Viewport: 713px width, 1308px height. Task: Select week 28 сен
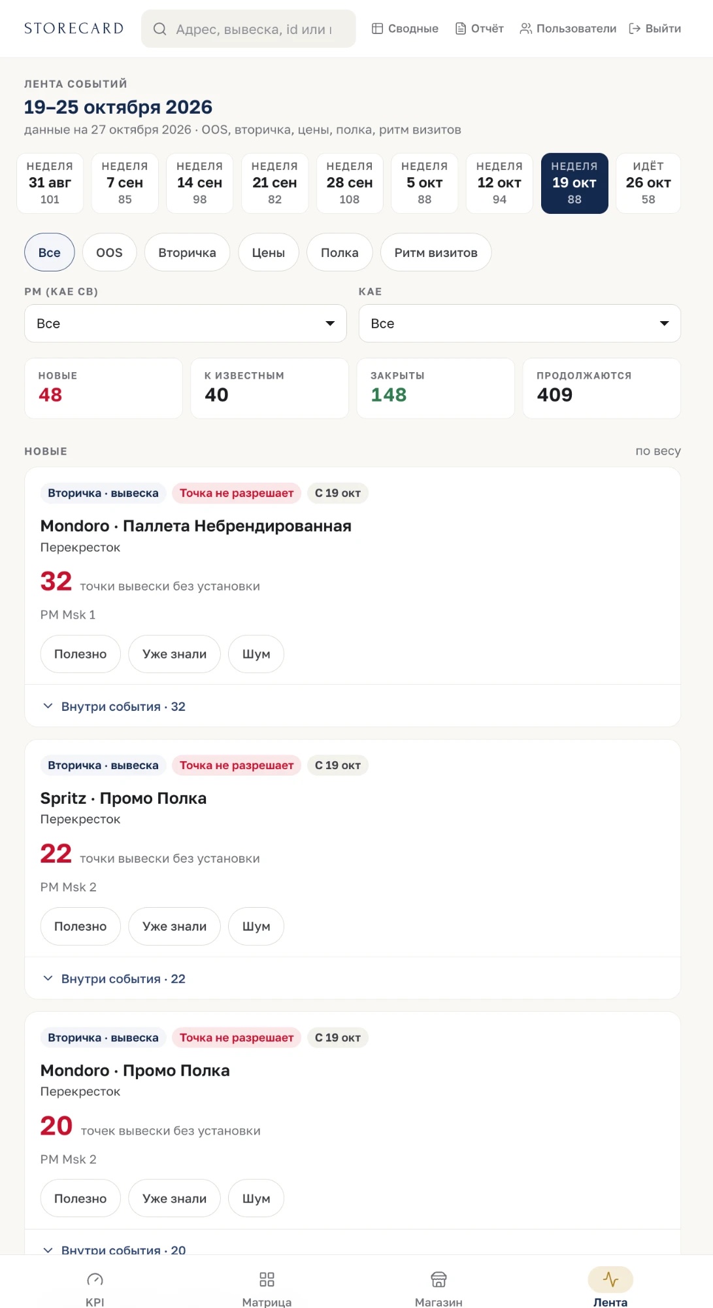(350, 183)
